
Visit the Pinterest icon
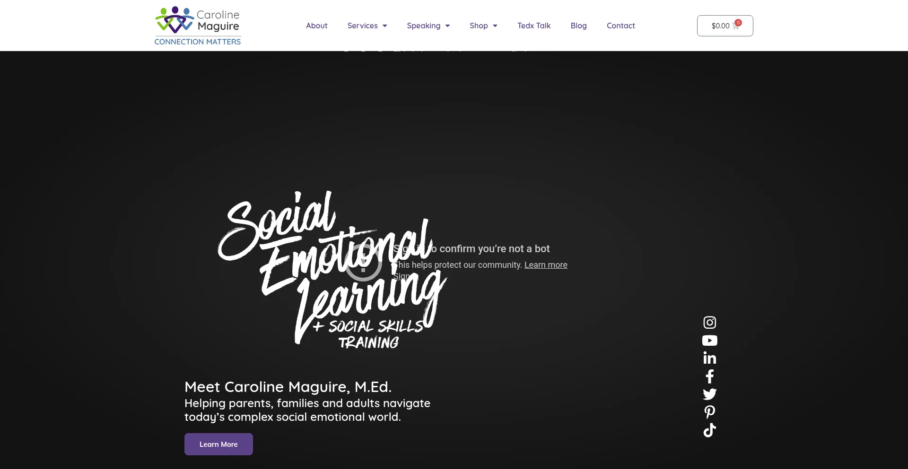(x=709, y=412)
